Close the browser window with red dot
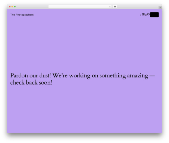Image resolution: width=169 pixels, height=143 pixels. click(x=10, y=7)
